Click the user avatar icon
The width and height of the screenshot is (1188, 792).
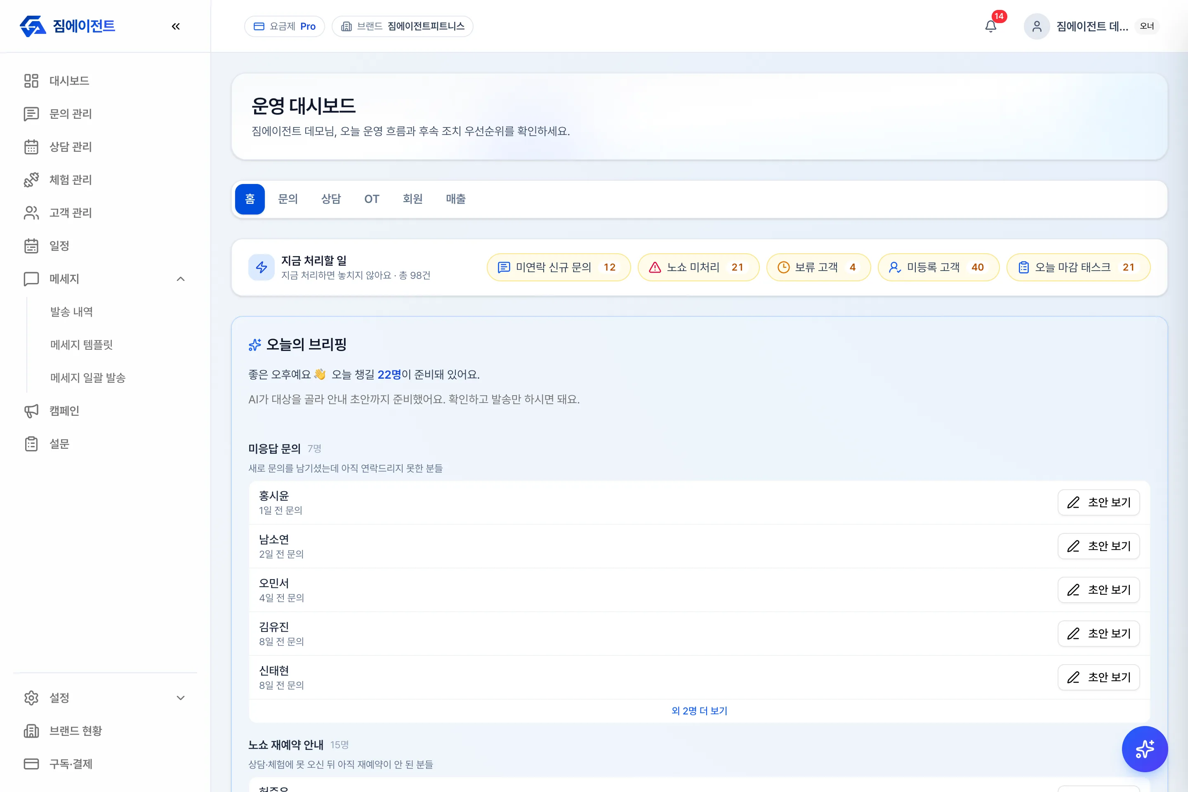(1037, 26)
